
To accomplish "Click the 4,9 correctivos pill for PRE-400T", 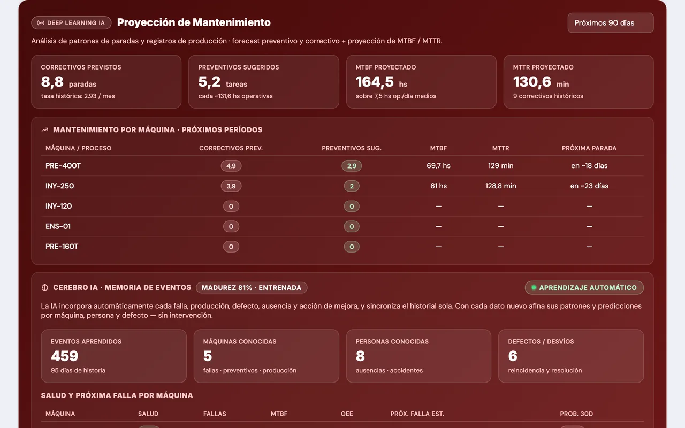I will 231,166.
